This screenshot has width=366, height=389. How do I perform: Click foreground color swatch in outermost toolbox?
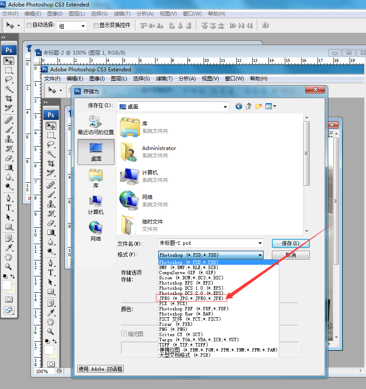click(x=7, y=285)
